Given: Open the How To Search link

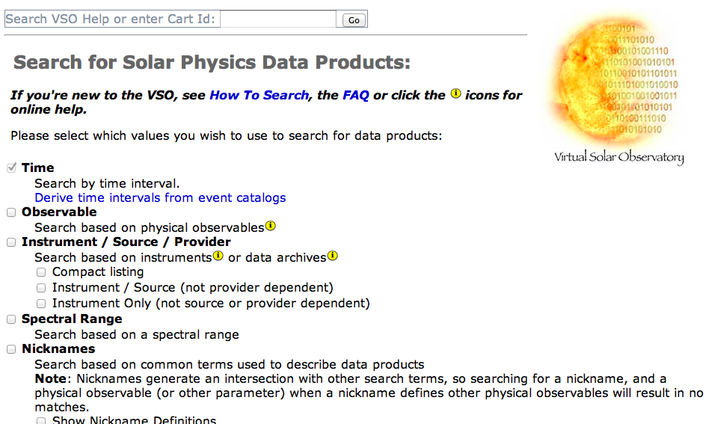Looking at the screenshot, I should (259, 95).
